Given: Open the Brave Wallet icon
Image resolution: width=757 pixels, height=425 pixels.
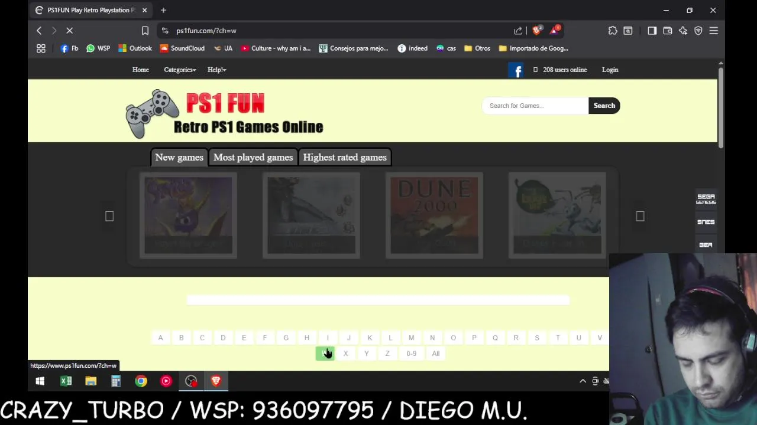Looking at the screenshot, I should 668,31.
